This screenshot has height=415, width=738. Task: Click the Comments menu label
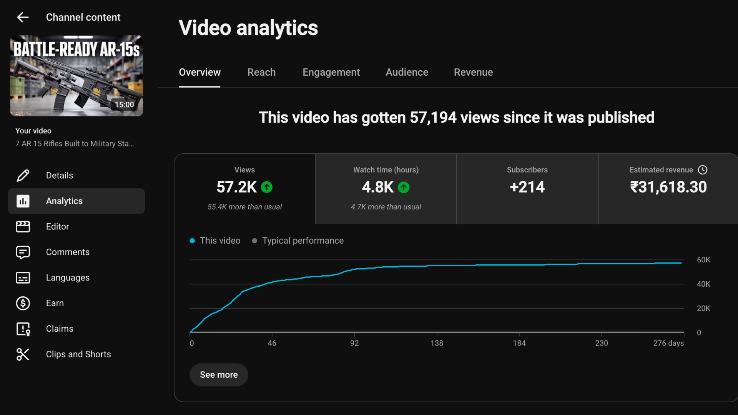[x=68, y=252]
